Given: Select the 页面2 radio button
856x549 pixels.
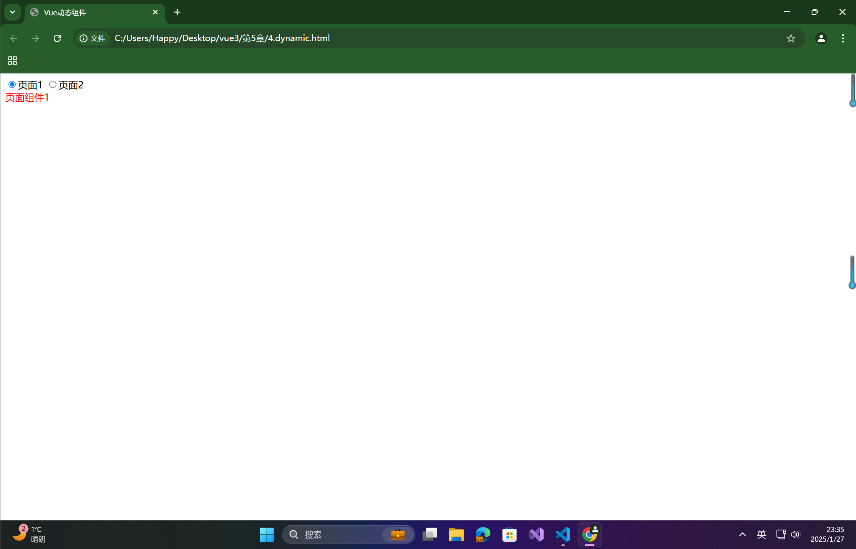Looking at the screenshot, I should pyautogui.click(x=52, y=84).
